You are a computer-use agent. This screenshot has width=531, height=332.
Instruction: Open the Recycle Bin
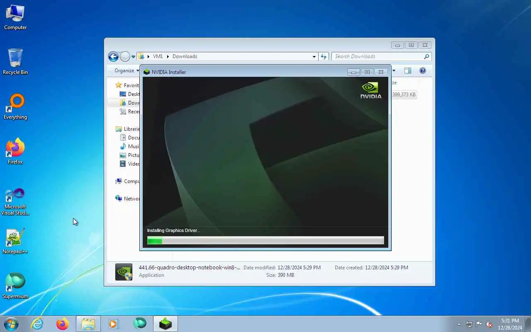point(15,62)
